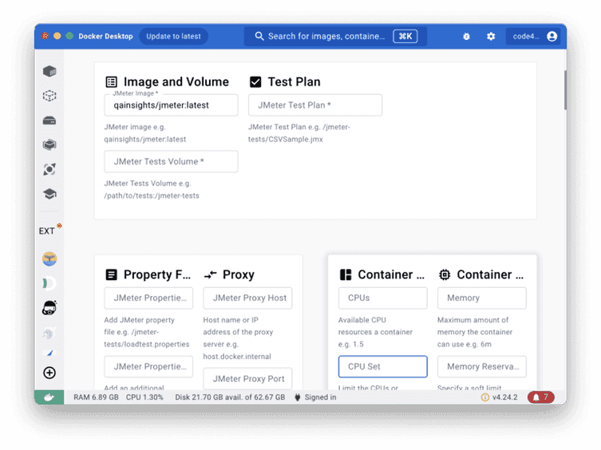Click the EXT extensions label
Image resolution: width=601 pixels, height=450 pixels.
click(x=47, y=231)
